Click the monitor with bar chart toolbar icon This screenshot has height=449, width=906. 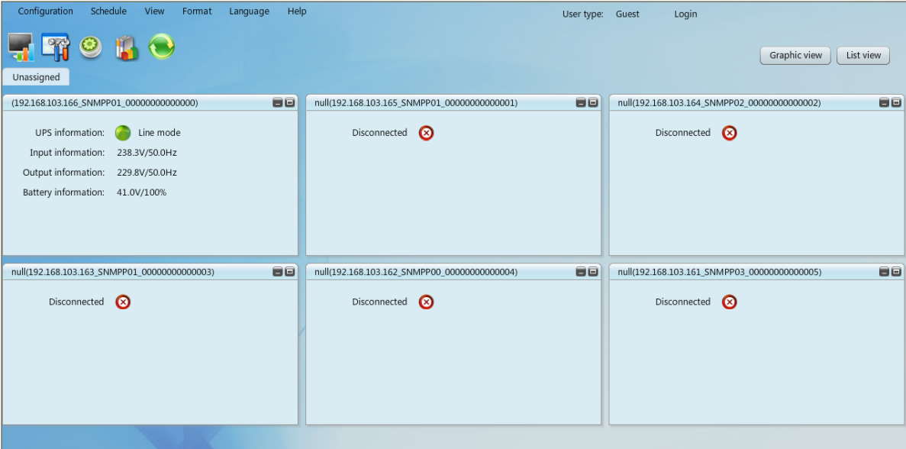point(21,47)
